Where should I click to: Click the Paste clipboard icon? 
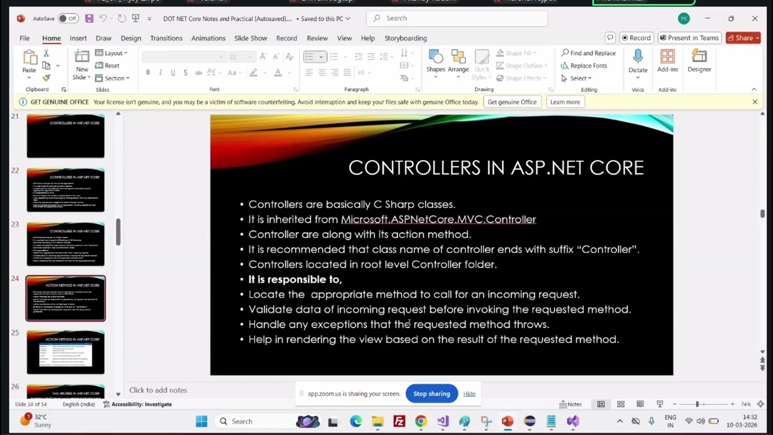[x=29, y=59]
